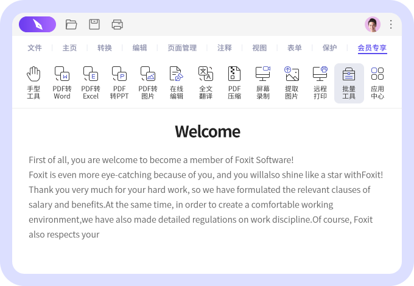Switch to the 视图 tab

pos(259,47)
